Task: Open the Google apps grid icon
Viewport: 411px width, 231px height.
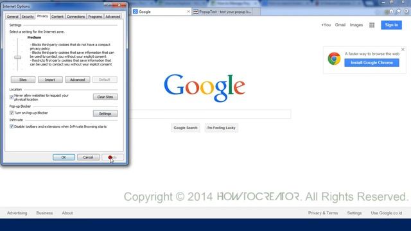Action: click(x=372, y=25)
